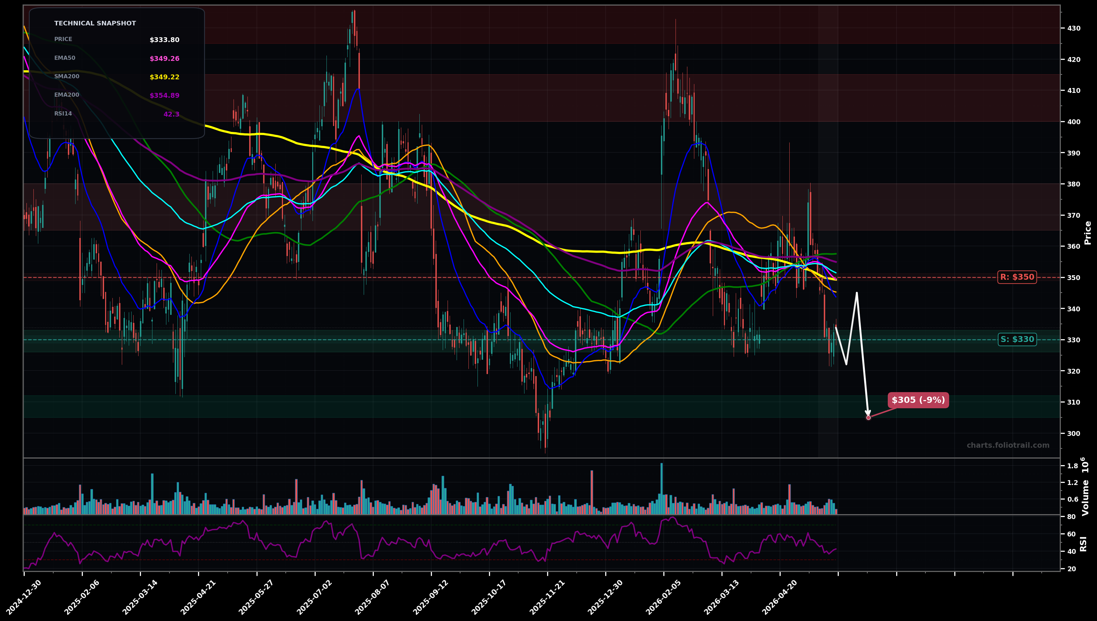1097x621 pixels.
Task: Click the 2025-05-27 date axis label
Action: (x=257, y=597)
